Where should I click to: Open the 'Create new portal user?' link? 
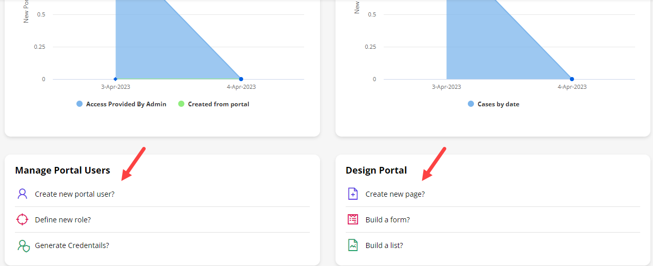pos(75,194)
